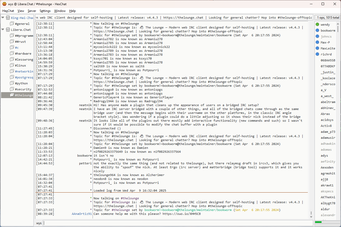Collapse the Libera.Chat network tree
The height and width of the screenshot is (227, 341).
tap(3, 30)
